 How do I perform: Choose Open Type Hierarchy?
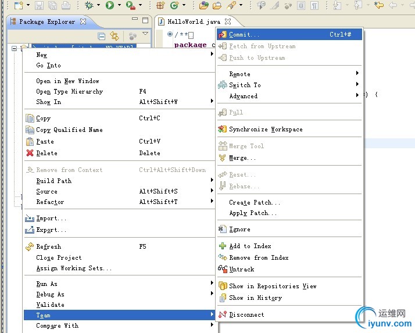tap(119, 92)
